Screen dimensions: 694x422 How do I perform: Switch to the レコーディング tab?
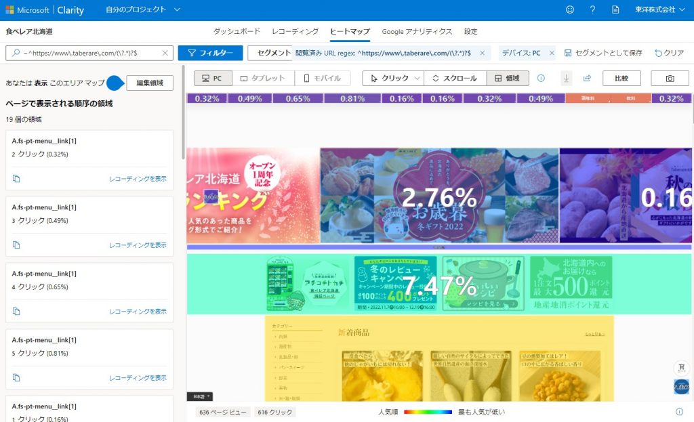pos(295,31)
